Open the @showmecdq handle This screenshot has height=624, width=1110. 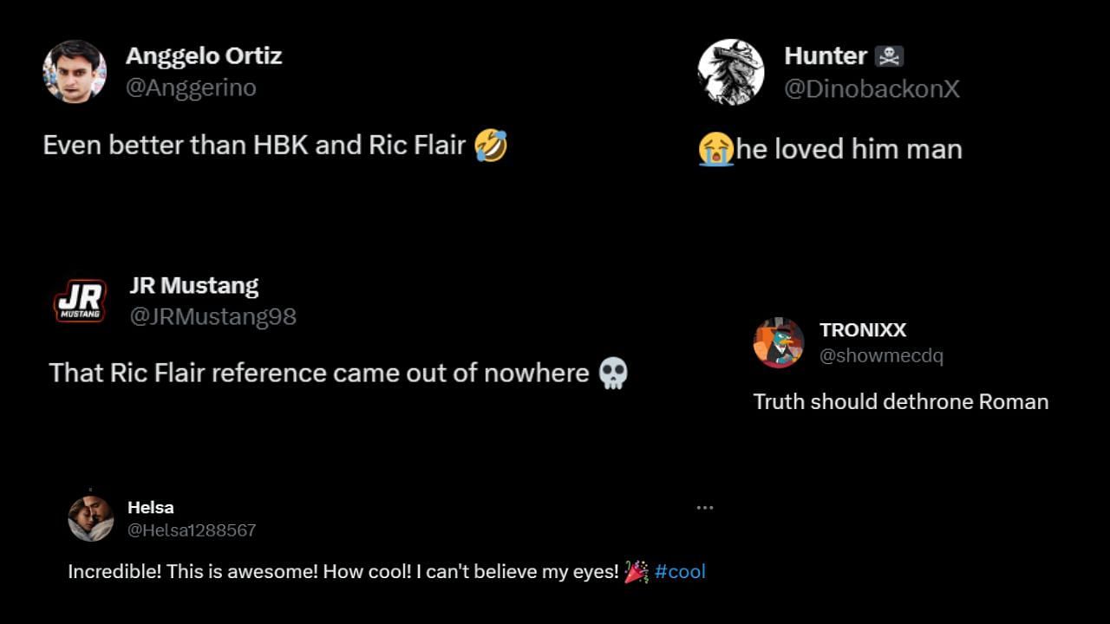pyautogui.click(x=881, y=355)
